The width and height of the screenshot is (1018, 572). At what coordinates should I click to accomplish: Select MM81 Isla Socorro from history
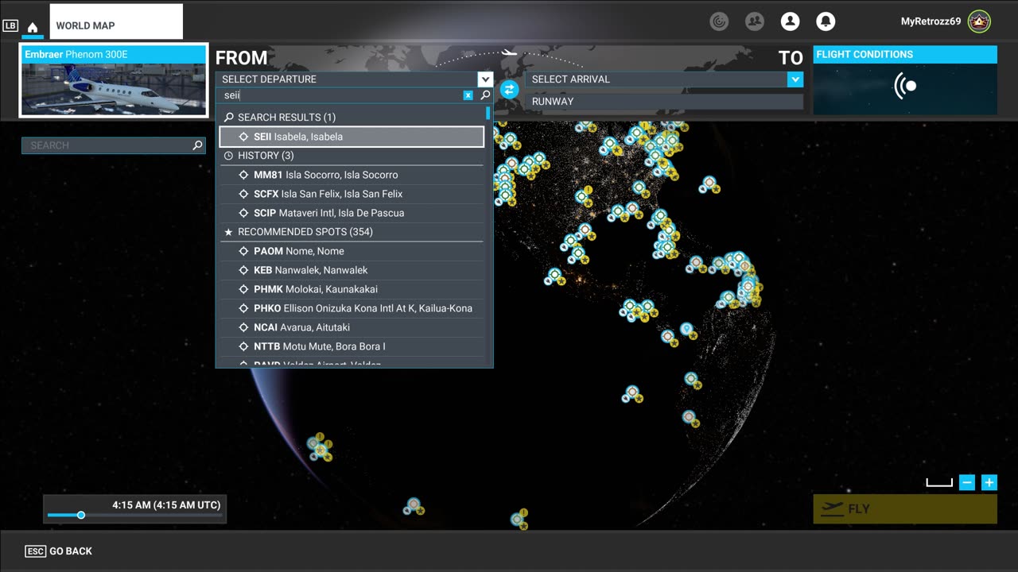352,175
